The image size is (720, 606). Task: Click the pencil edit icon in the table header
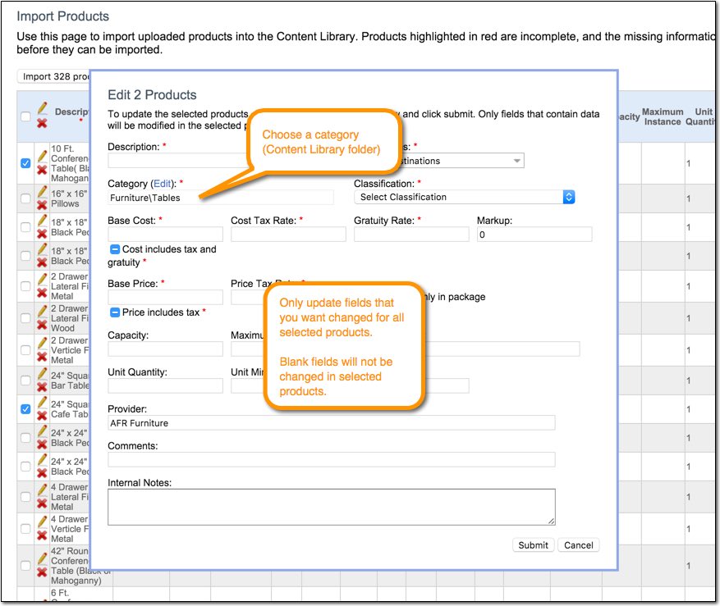coord(42,108)
